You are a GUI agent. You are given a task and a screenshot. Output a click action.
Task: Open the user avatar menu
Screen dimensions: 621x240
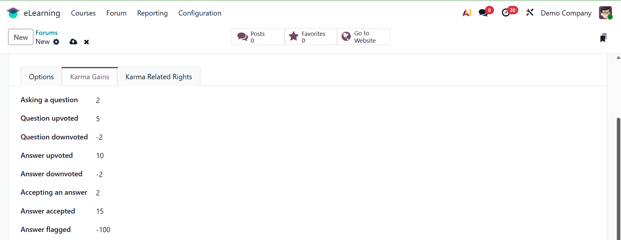(605, 13)
